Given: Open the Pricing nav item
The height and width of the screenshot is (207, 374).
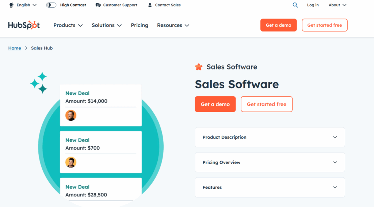Looking at the screenshot, I should click(x=140, y=25).
